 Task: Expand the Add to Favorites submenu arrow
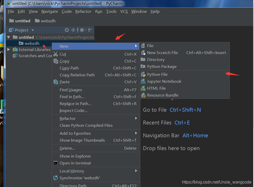coord(136,133)
